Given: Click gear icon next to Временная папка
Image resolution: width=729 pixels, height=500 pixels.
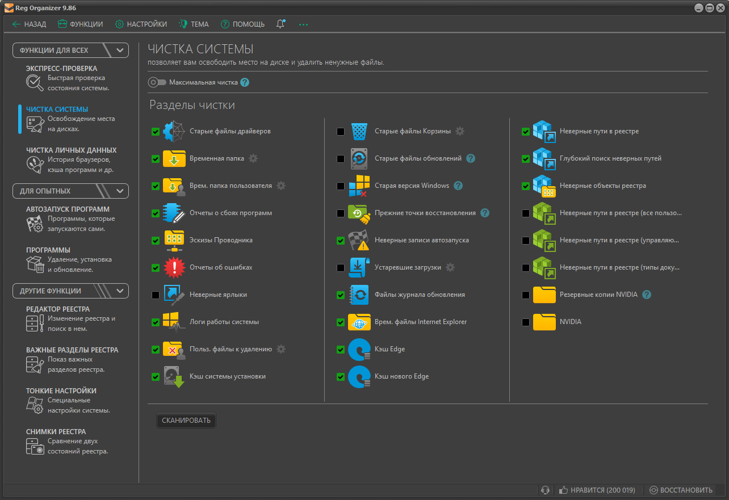Looking at the screenshot, I should [x=253, y=158].
